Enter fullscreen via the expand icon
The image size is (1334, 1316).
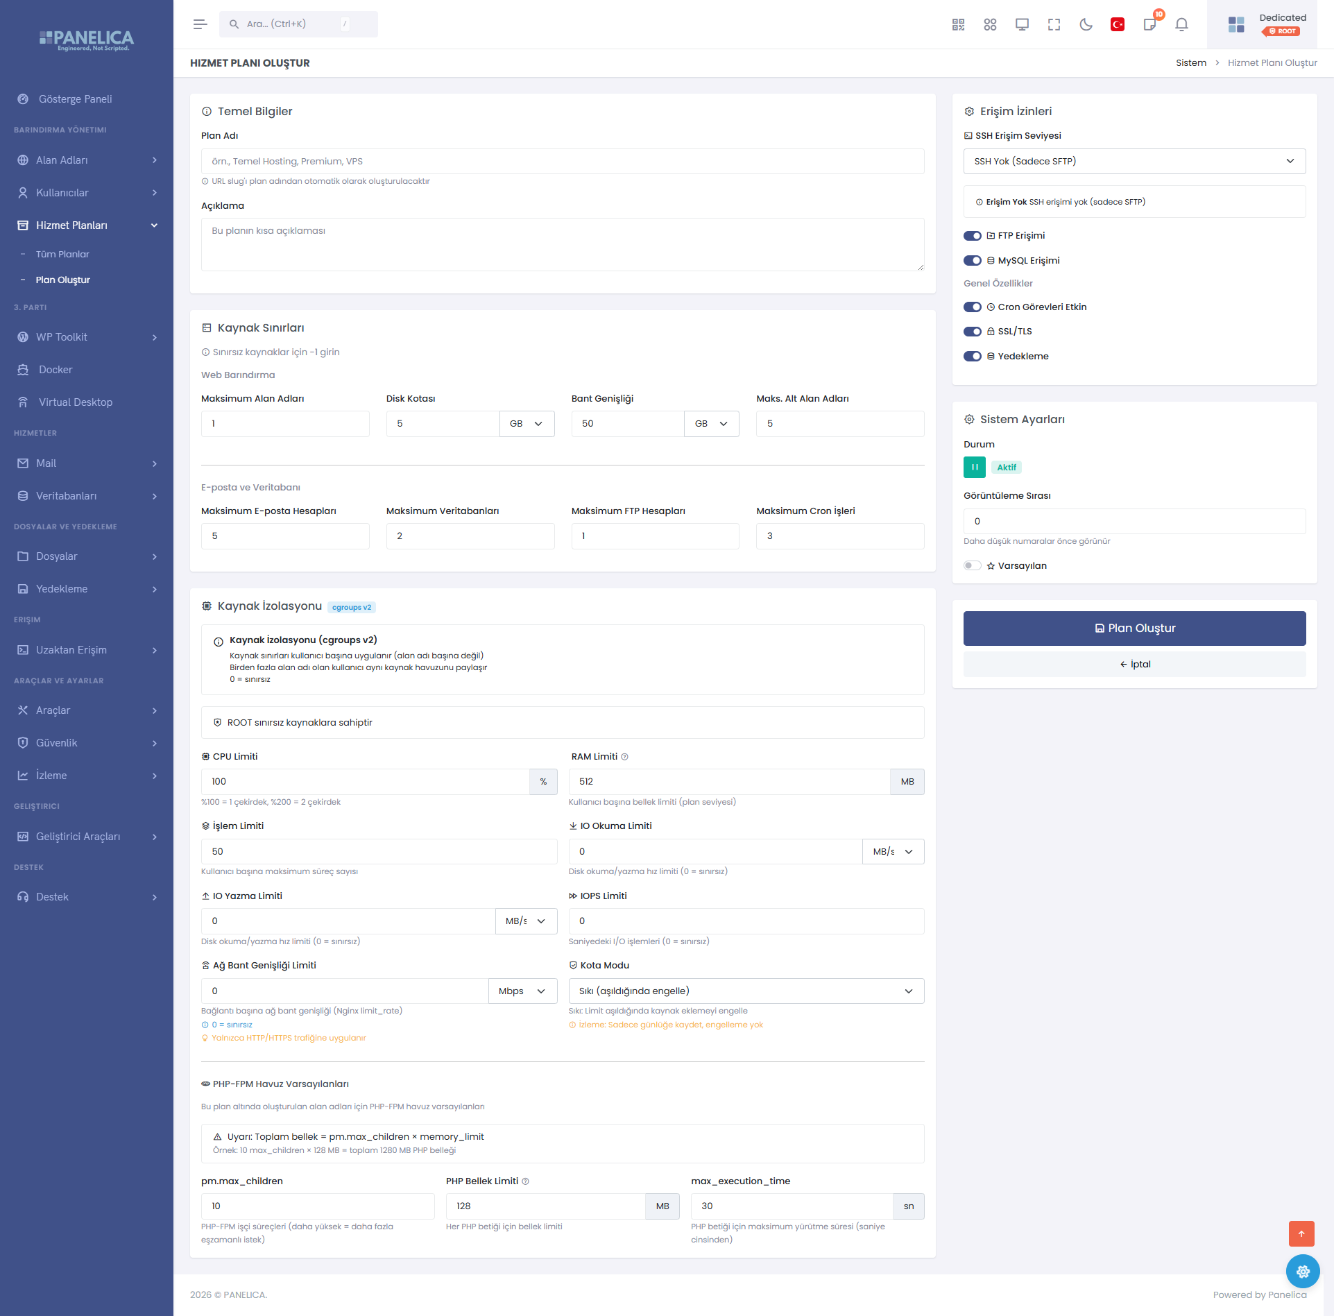point(1054,24)
